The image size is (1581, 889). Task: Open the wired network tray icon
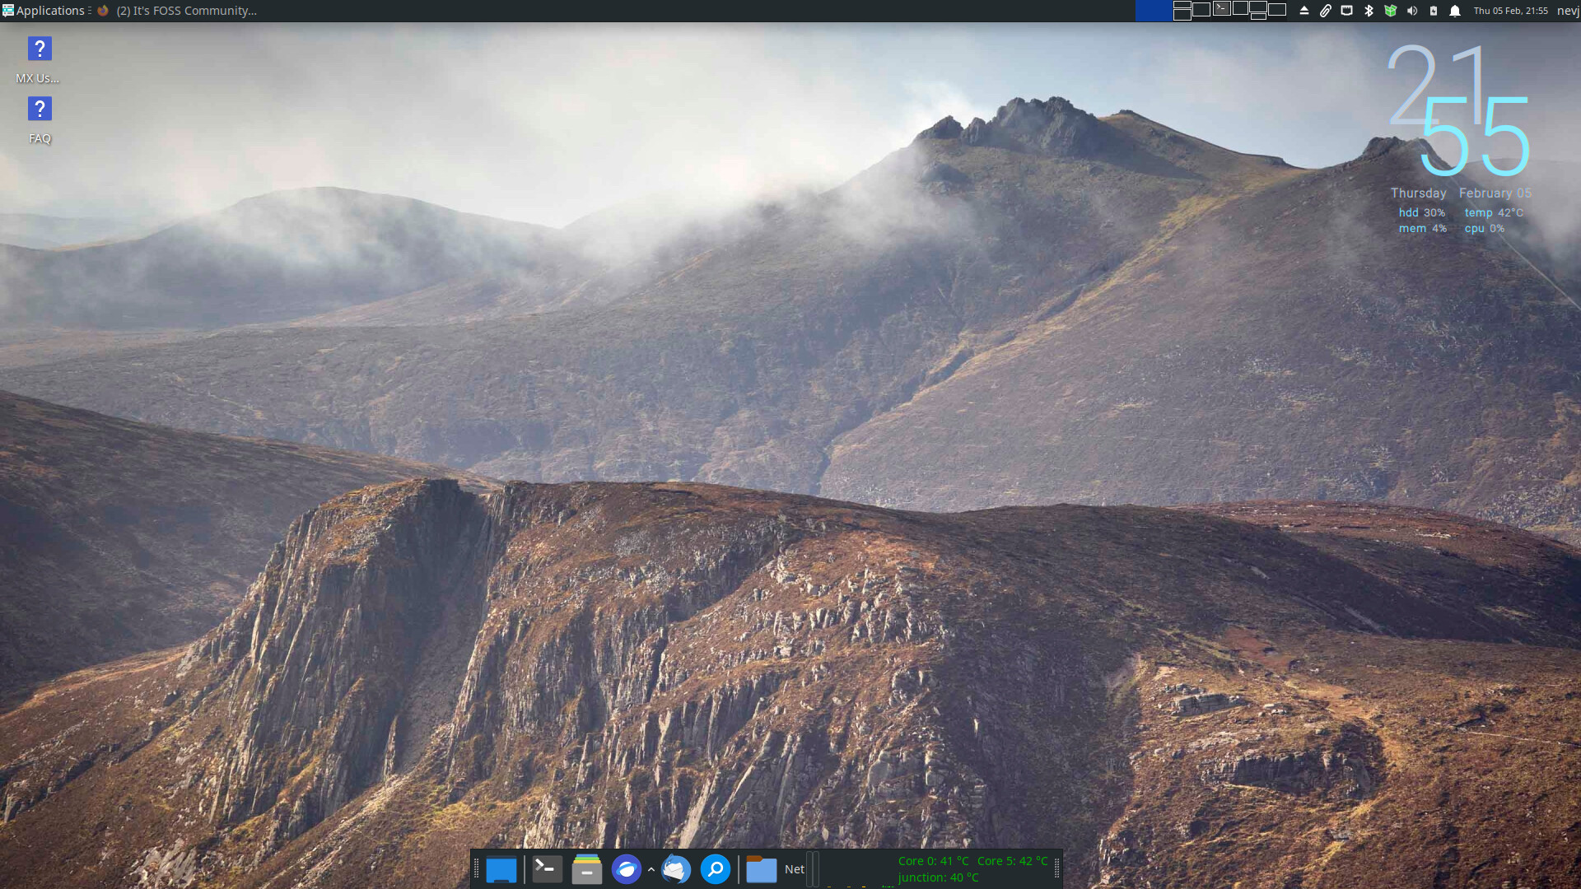pos(1347,11)
